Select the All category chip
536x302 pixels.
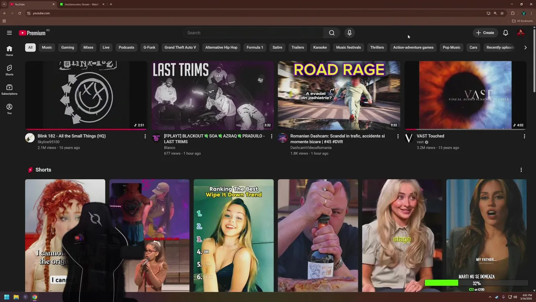pyautogui.click(x=30, y=47)
